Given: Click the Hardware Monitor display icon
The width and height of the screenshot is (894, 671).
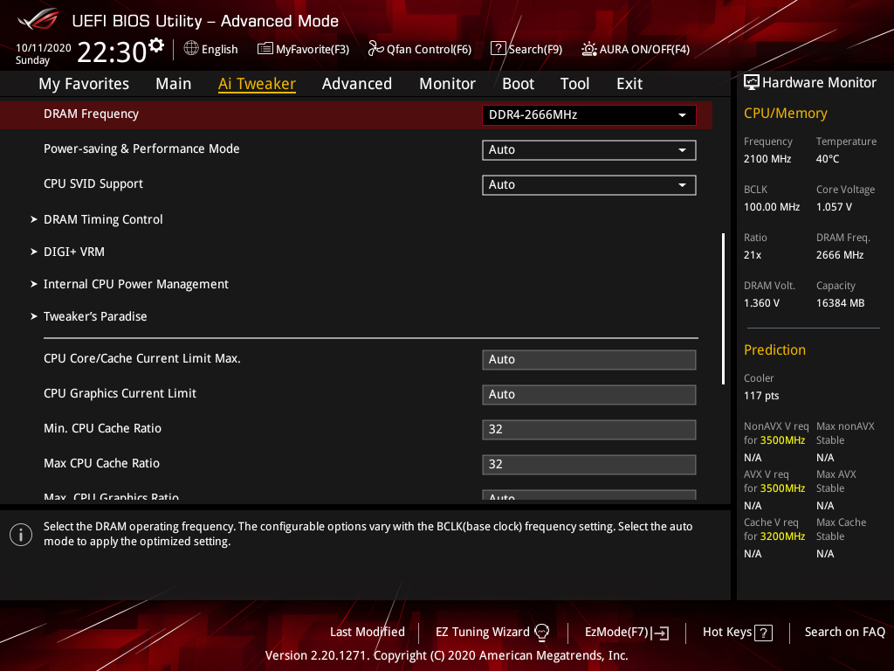Looking at the screenshot, I should point(752,83).
